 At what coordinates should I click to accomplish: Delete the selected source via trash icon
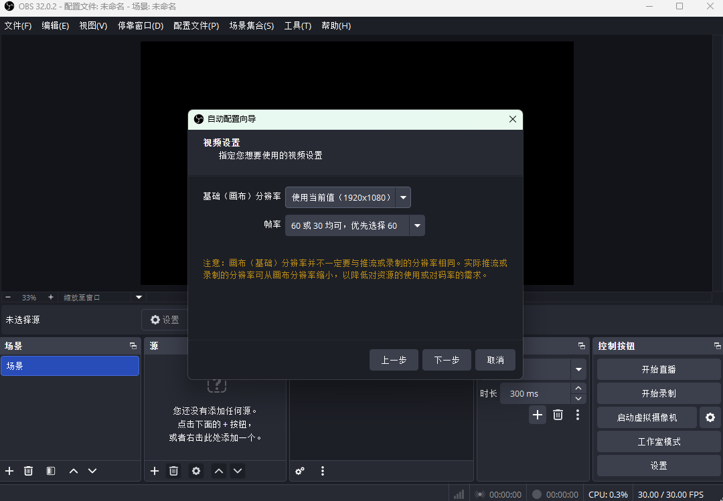tap(173, 471)
